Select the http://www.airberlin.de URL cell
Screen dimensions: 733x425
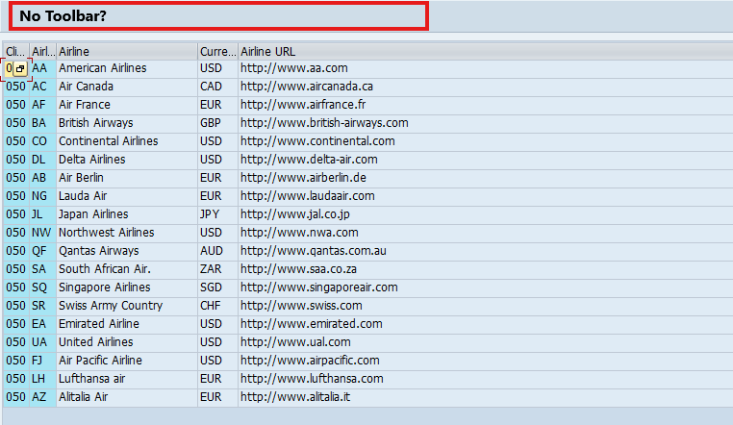point(485,178)
